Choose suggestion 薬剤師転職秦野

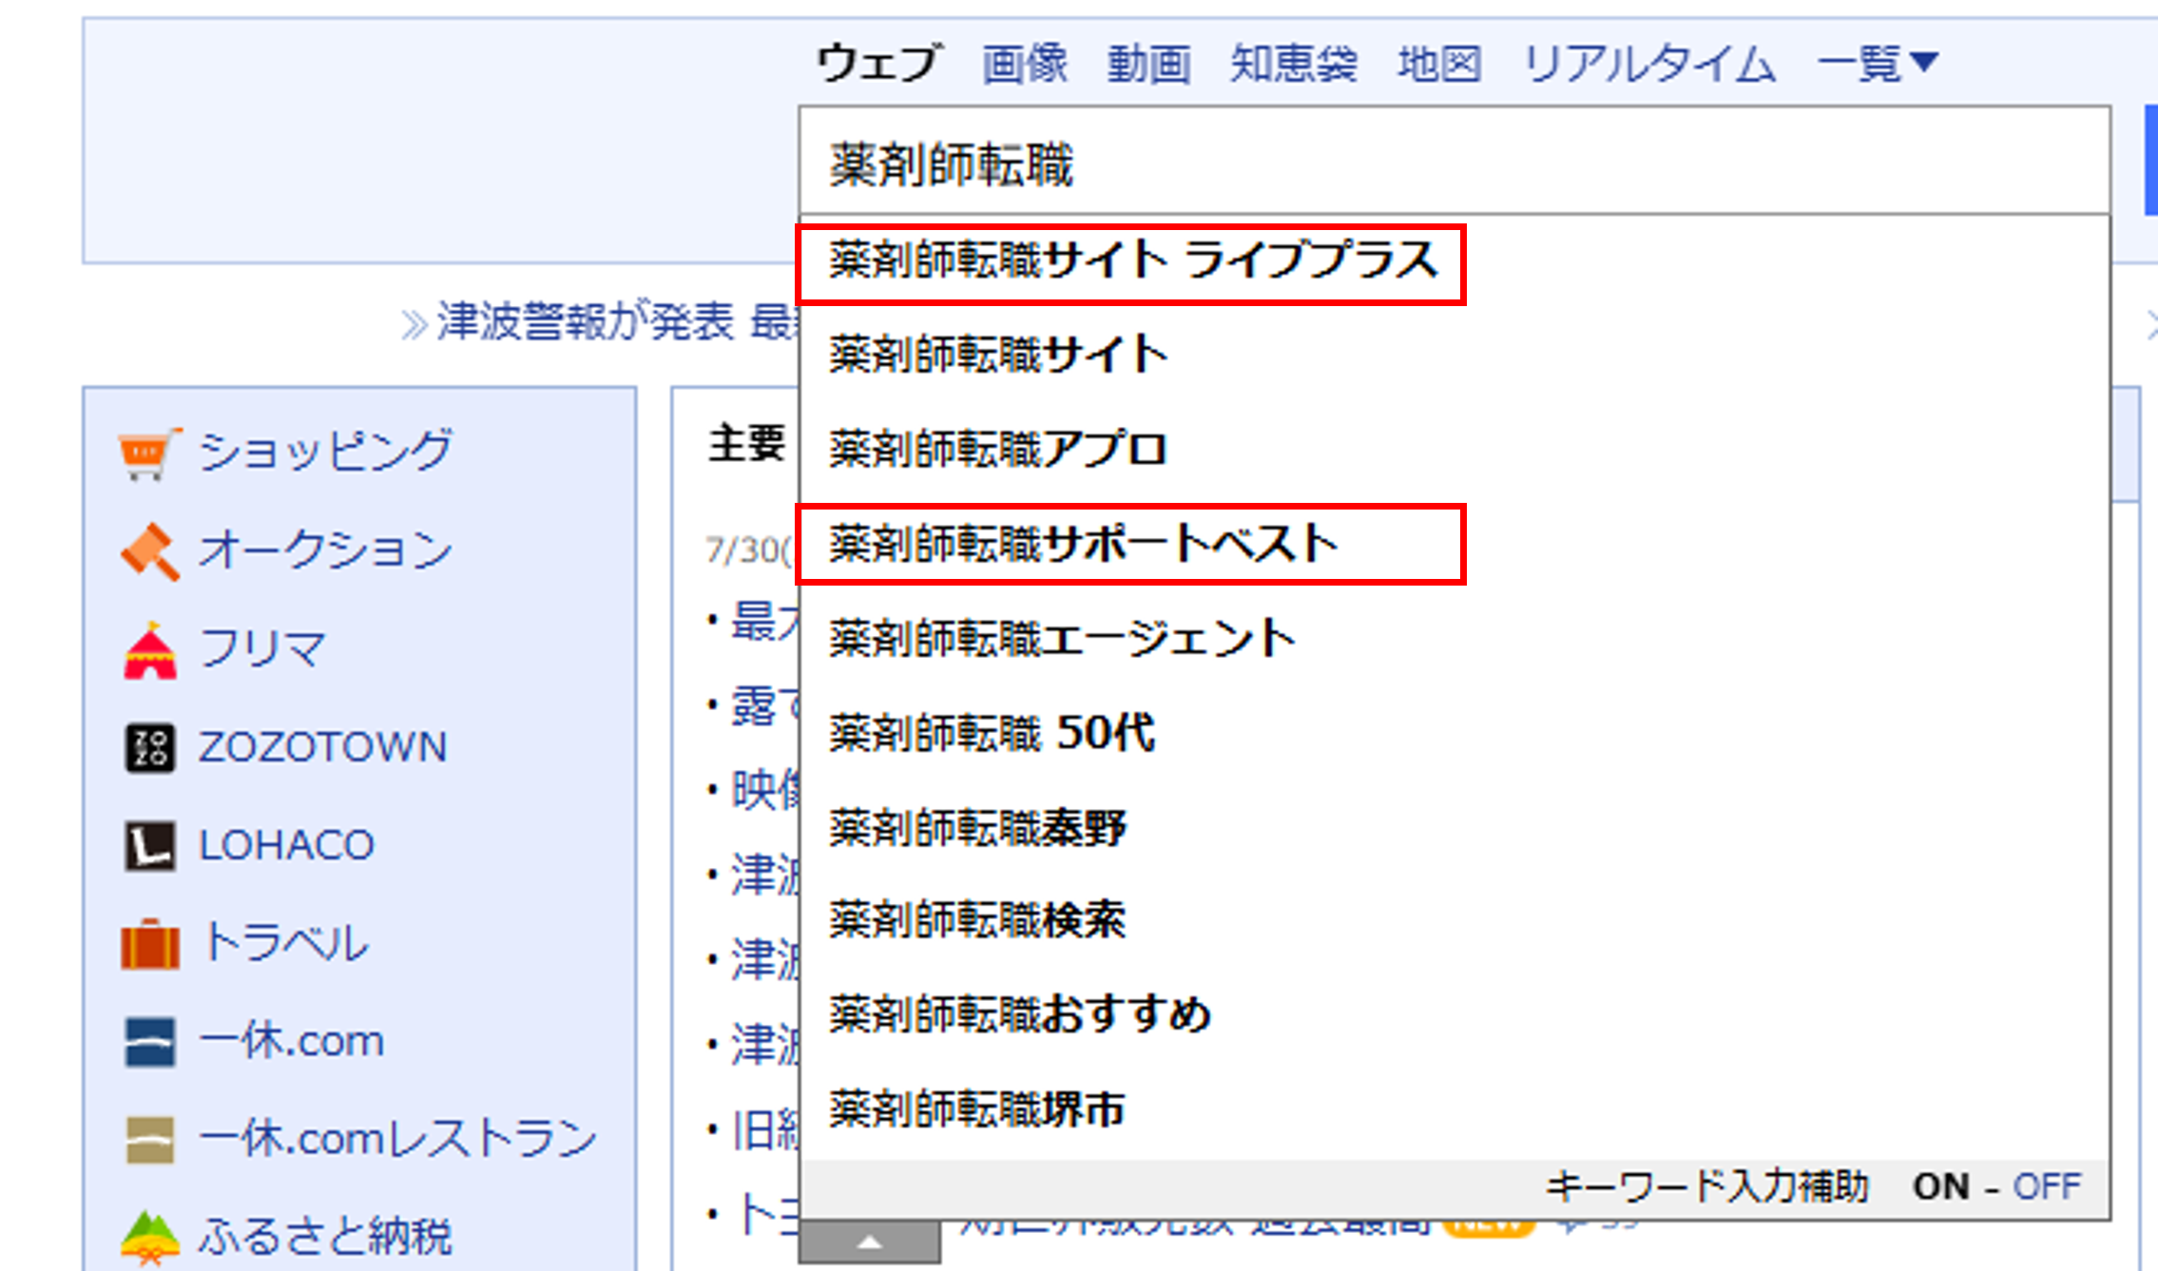[x=1455, y=828]
